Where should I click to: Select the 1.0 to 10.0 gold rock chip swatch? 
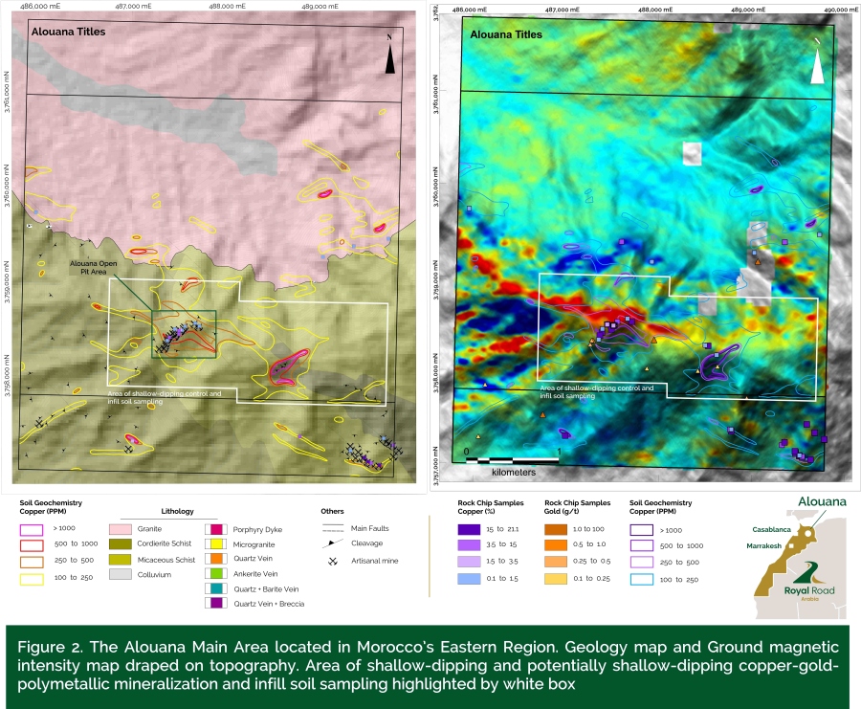557,528
